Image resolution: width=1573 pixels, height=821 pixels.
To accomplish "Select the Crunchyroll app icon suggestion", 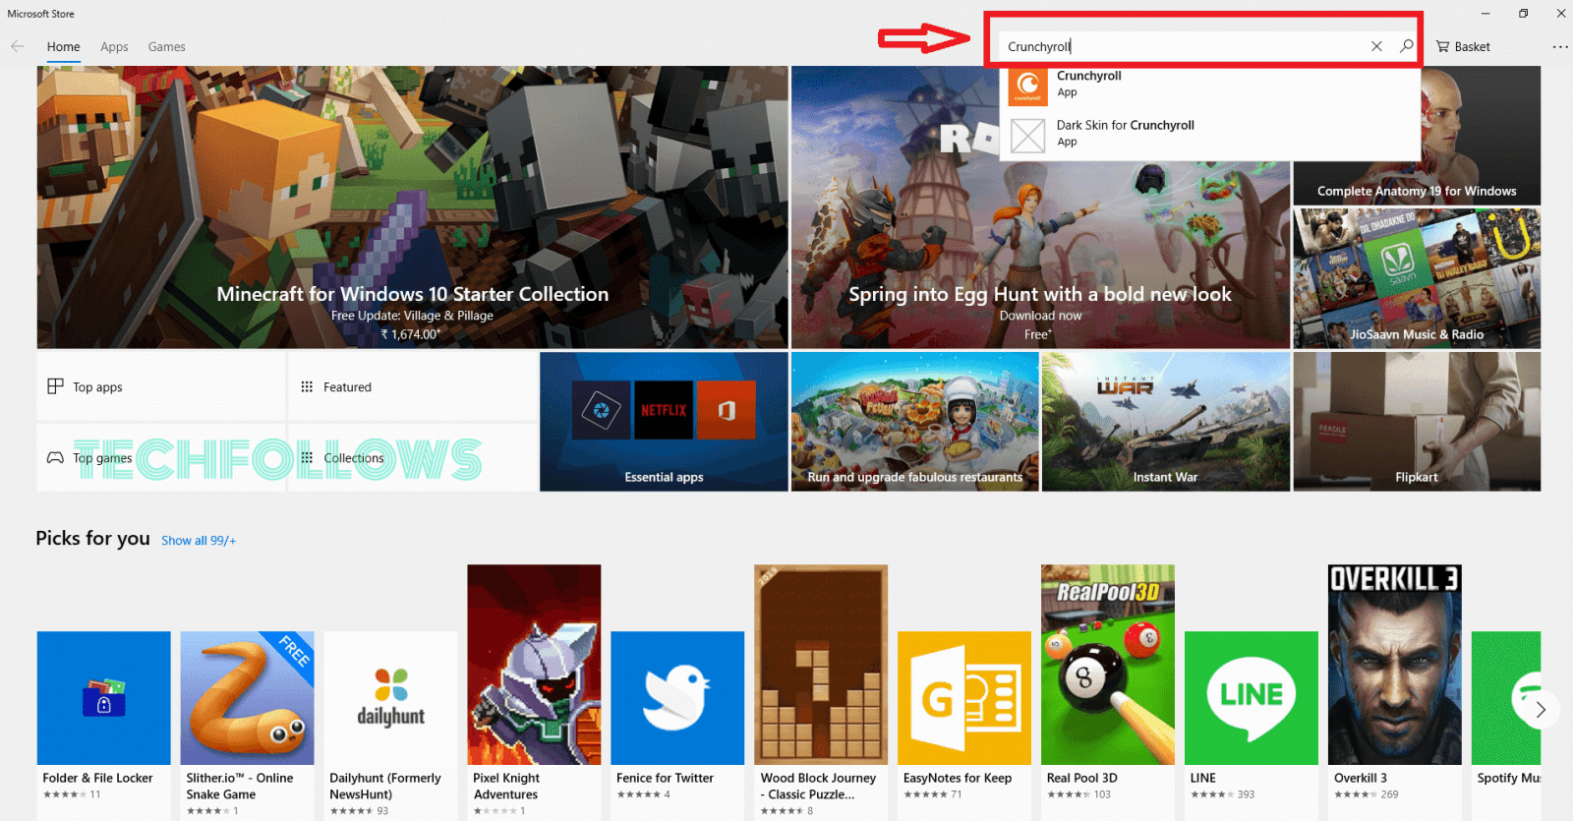I will [x=1027, y=86].
